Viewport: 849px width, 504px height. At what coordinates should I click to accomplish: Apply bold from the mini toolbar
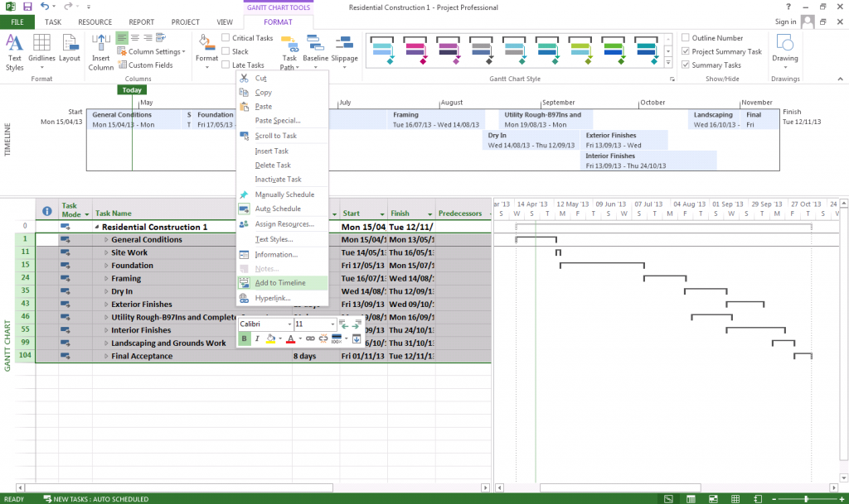click(245, 338)
